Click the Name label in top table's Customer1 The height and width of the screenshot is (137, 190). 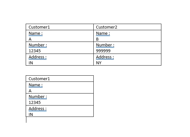tap(35, 33)
